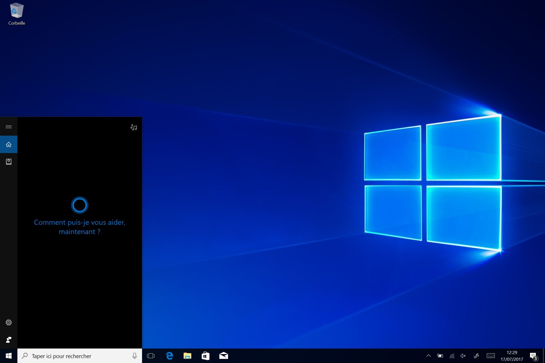Unmute sound via the speaker icon
Screen dimensions: 545x363
[463, 356]
